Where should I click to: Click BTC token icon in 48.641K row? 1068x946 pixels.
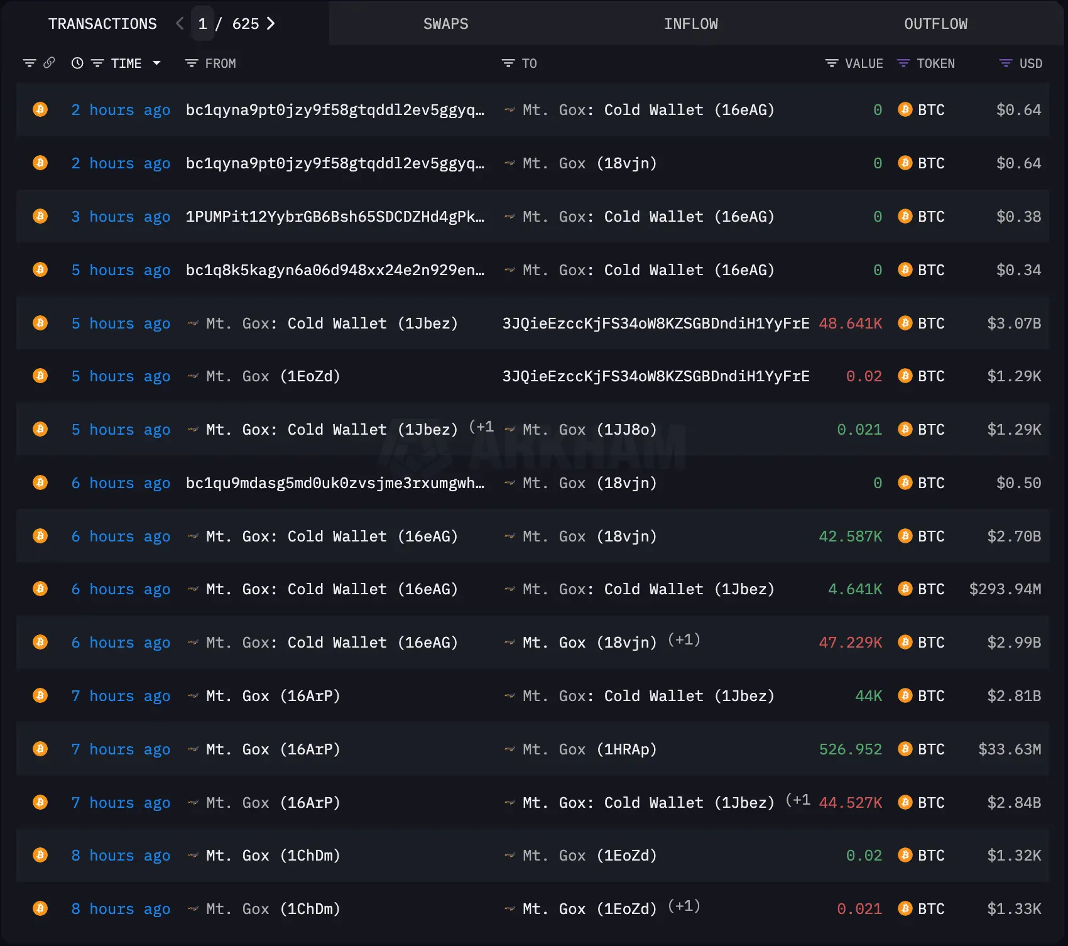(905, 323)
